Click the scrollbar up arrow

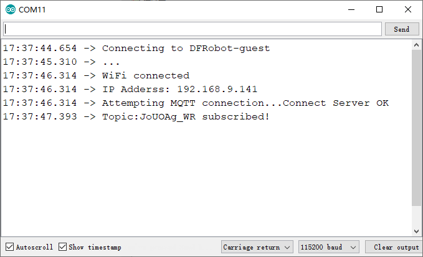pos(416,45)
